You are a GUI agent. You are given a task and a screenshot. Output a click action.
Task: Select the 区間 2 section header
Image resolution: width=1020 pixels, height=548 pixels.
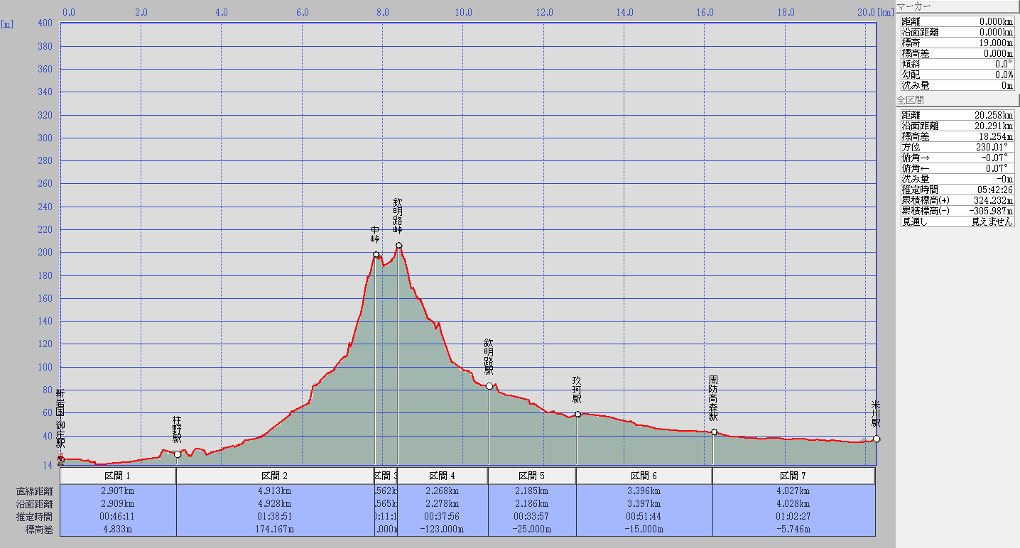(x=275, y=476)
